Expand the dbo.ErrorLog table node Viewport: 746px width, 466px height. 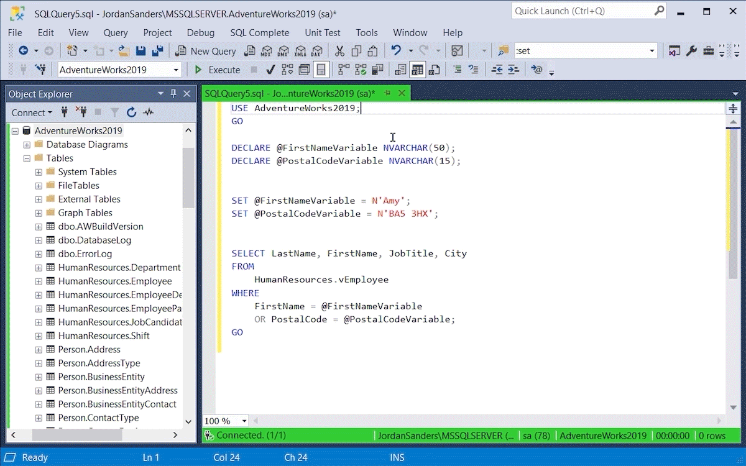point(39,254)
